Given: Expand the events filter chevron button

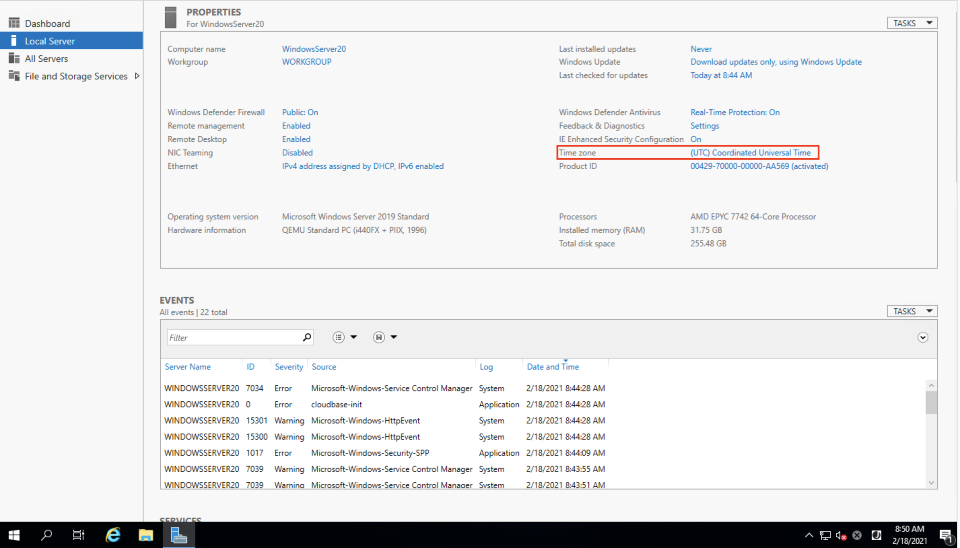Looking at the screenshot, I should 922,337.
